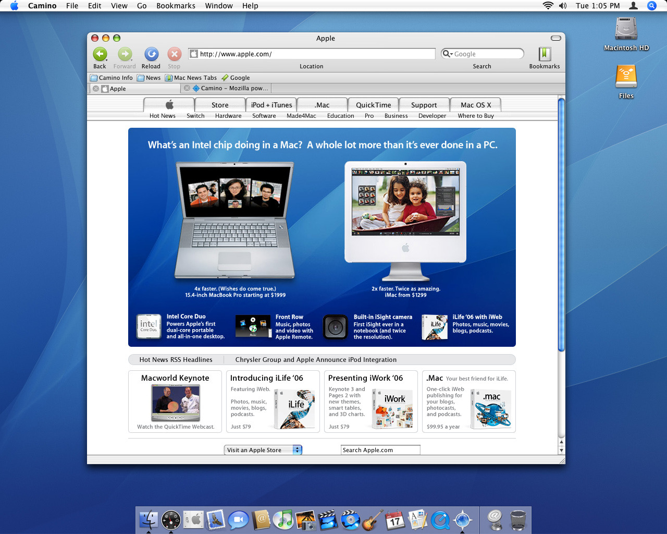
Task: Click Chrysler Group and Apple headline
Action: pos(316,360)
